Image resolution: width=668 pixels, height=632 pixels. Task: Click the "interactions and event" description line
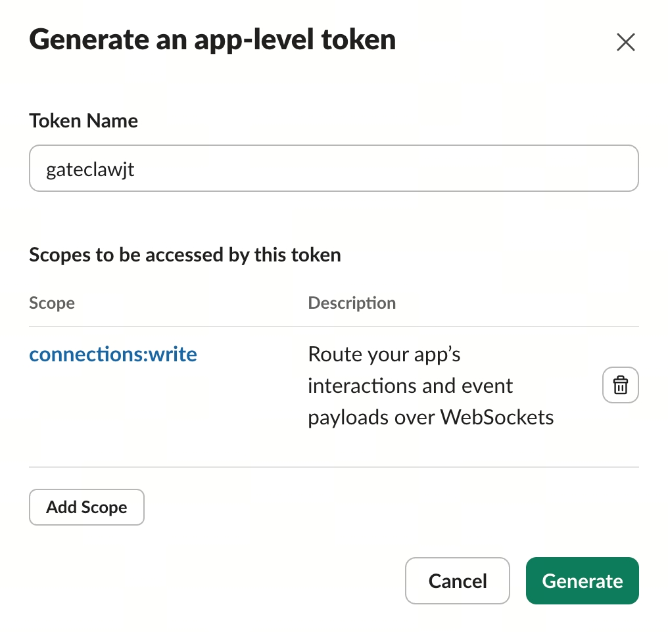pyautogui.click(x=410, y=386)
